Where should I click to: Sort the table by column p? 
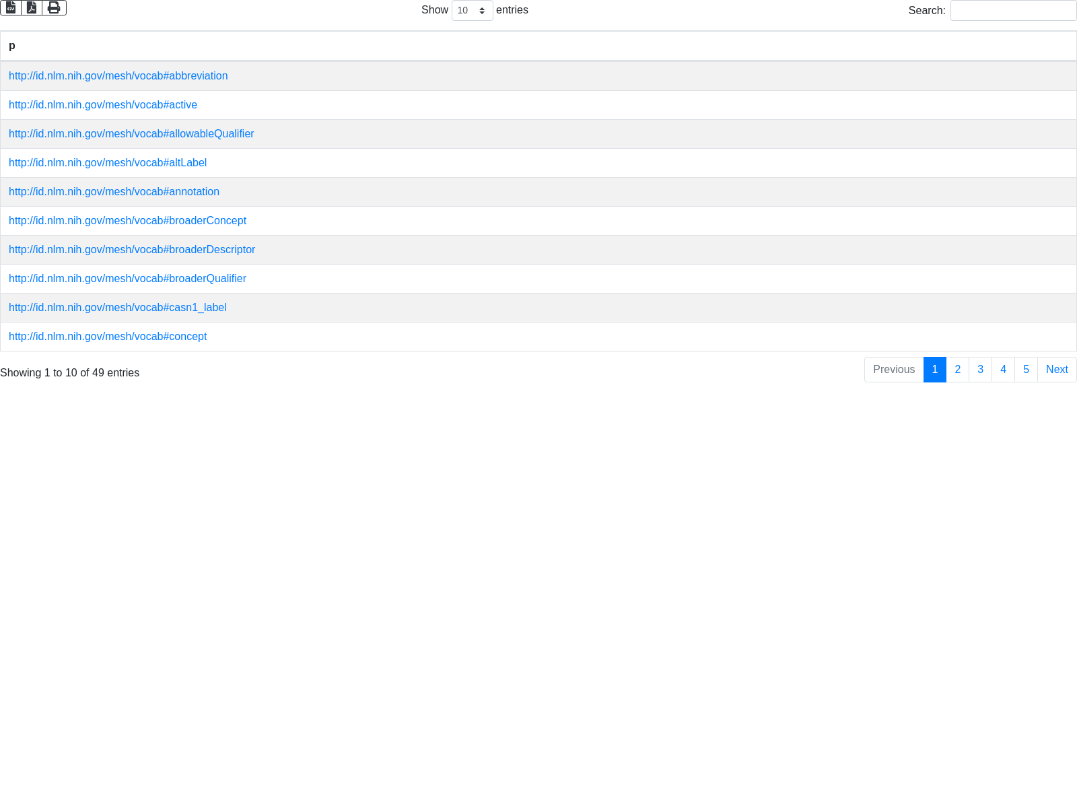12,46
